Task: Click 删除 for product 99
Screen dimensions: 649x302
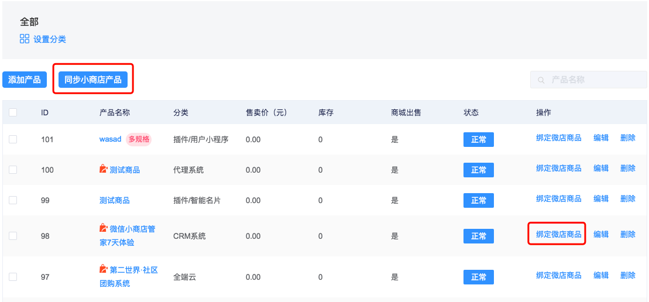Action: [628, 198]
